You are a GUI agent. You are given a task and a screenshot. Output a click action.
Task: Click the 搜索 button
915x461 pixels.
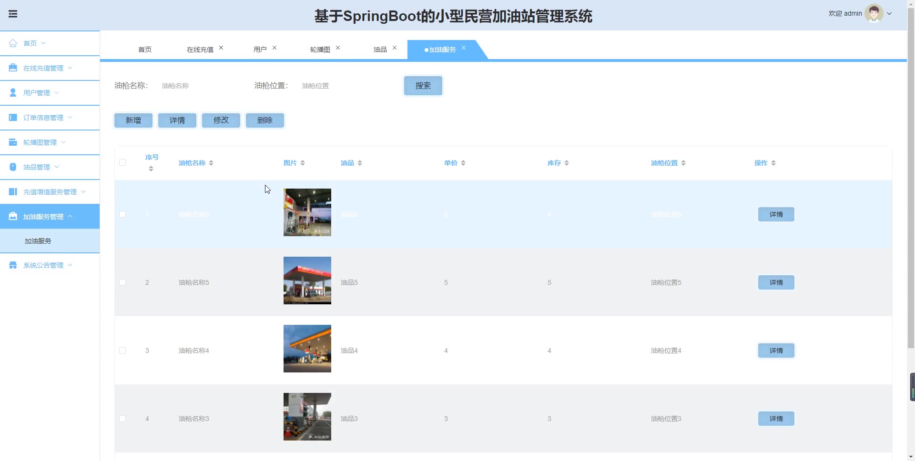click(423, 86)
